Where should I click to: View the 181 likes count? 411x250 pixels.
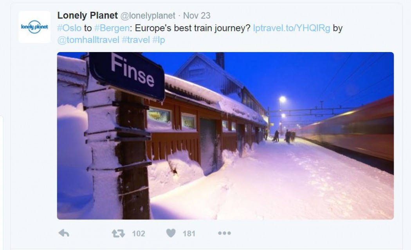(189, 234)
